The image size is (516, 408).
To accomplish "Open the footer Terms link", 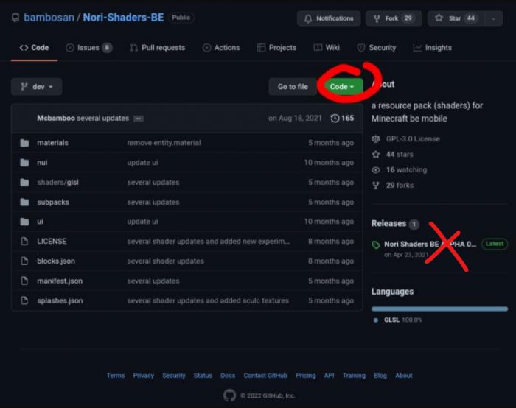I will (116, 376).
